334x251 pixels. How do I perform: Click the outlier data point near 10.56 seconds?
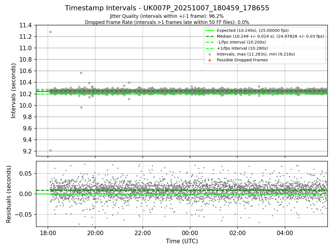(x=81, y=73)
